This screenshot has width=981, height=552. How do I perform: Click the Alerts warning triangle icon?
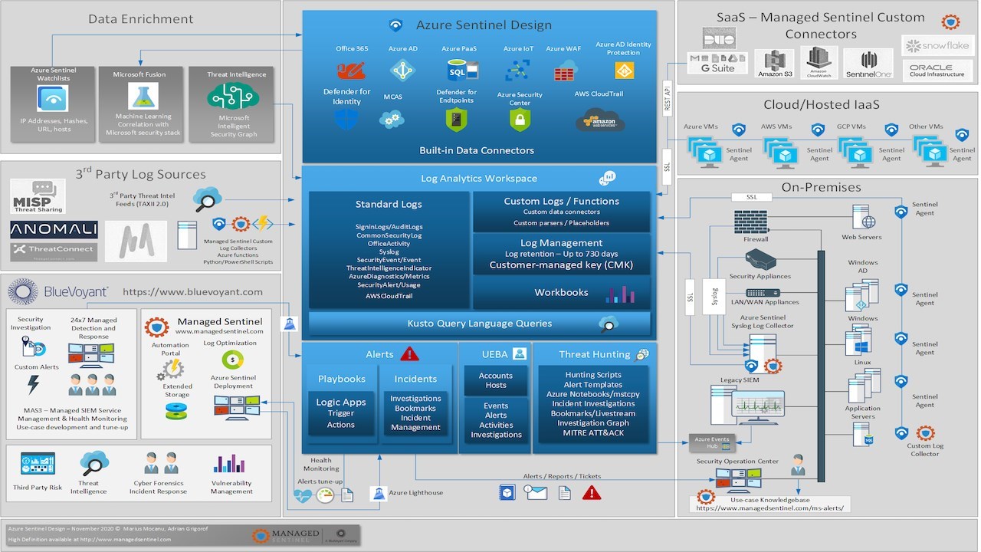409,353
